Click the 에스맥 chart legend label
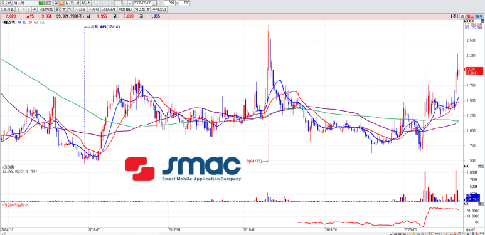485x235 pixels. point(9,22)
